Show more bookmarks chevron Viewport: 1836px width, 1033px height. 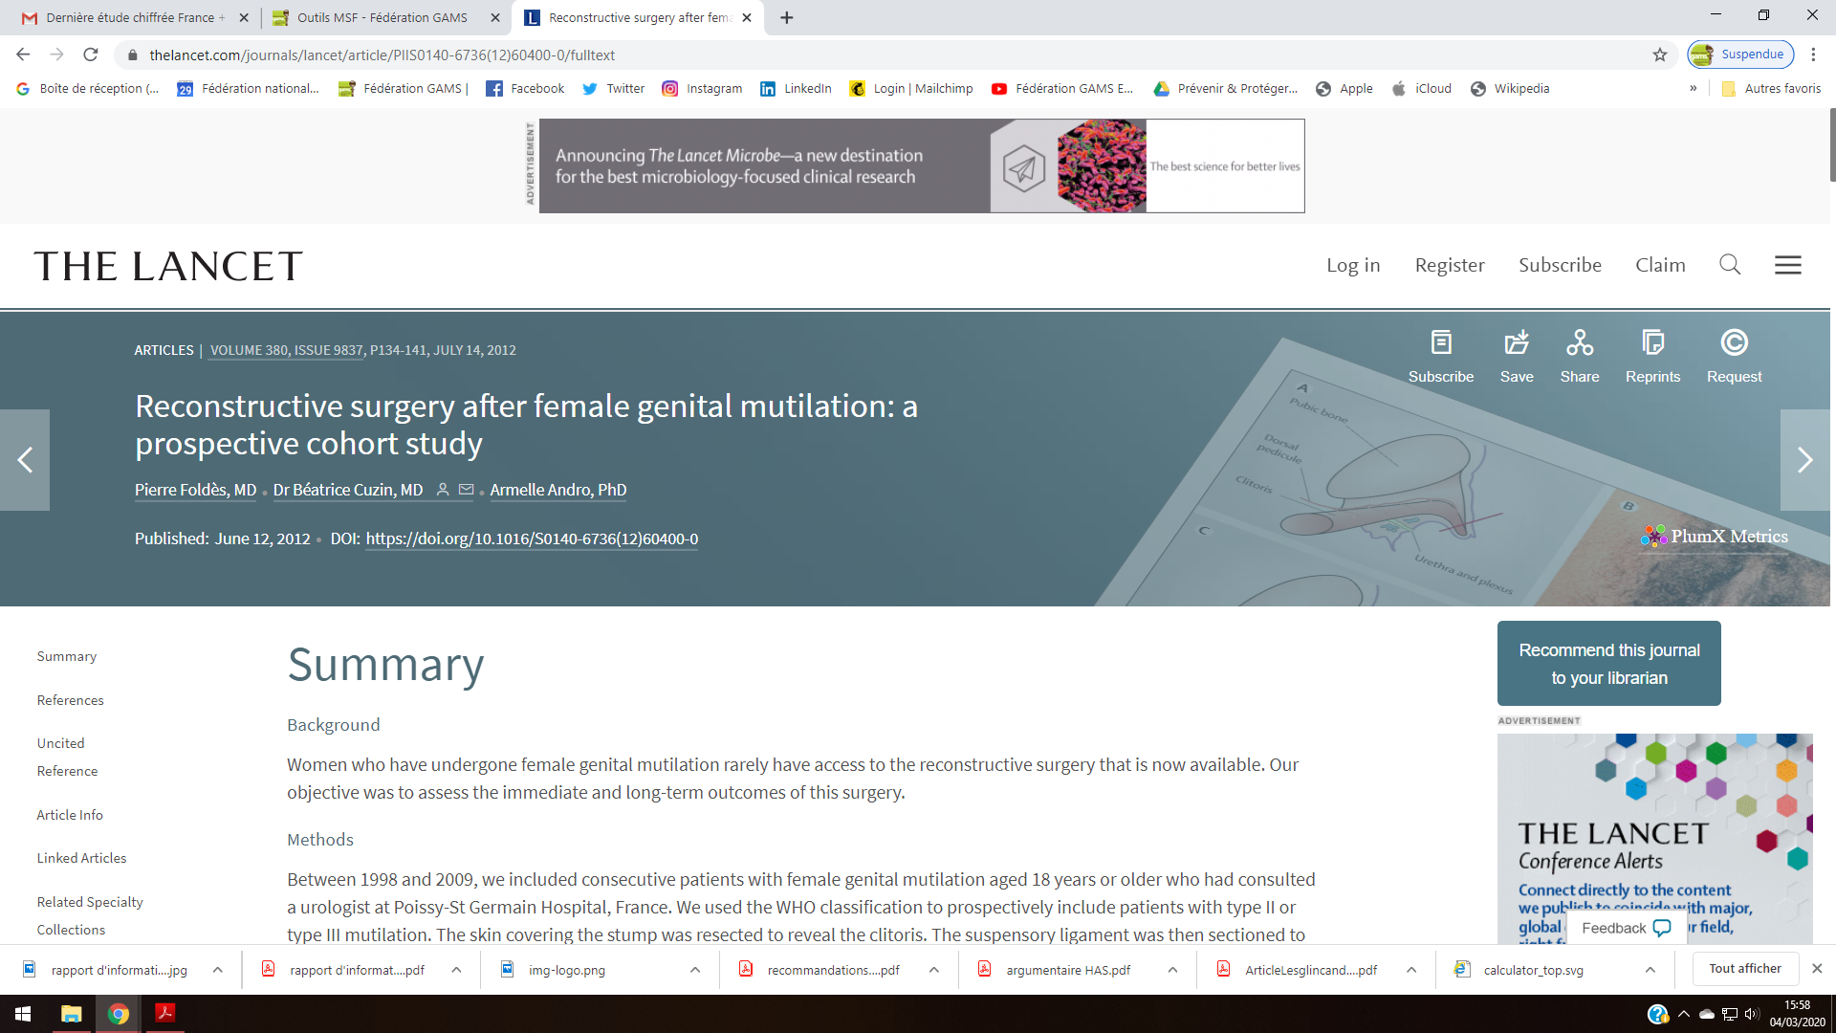click(x=1694, y=88)
